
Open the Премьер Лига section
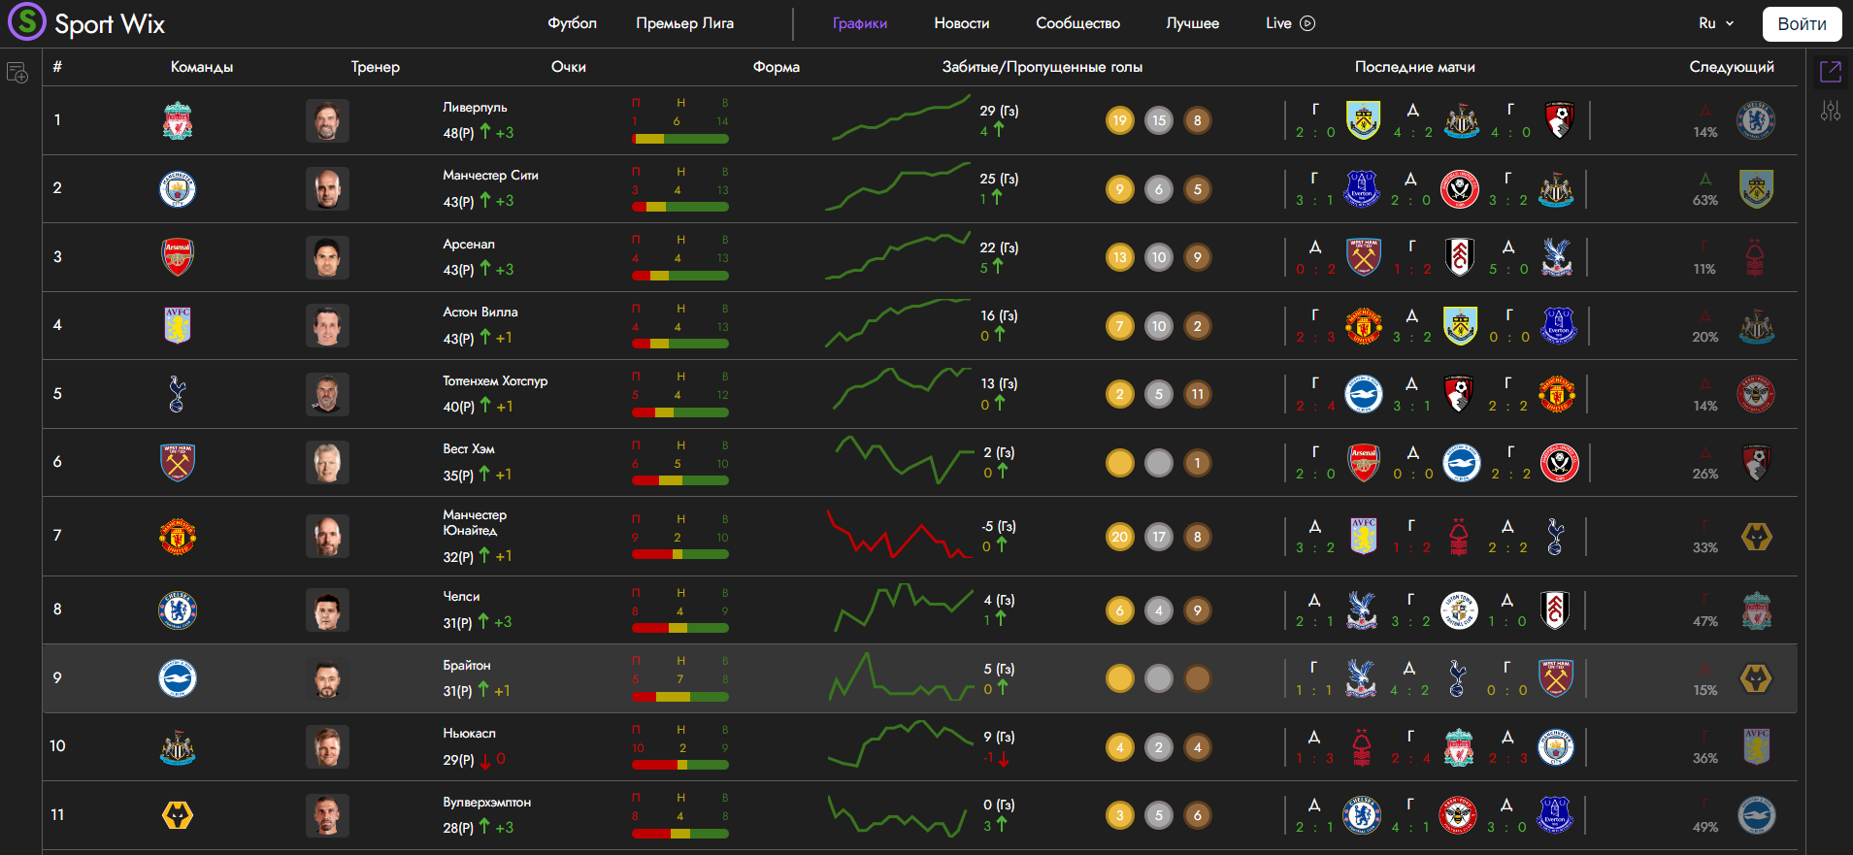coord(684,23)
